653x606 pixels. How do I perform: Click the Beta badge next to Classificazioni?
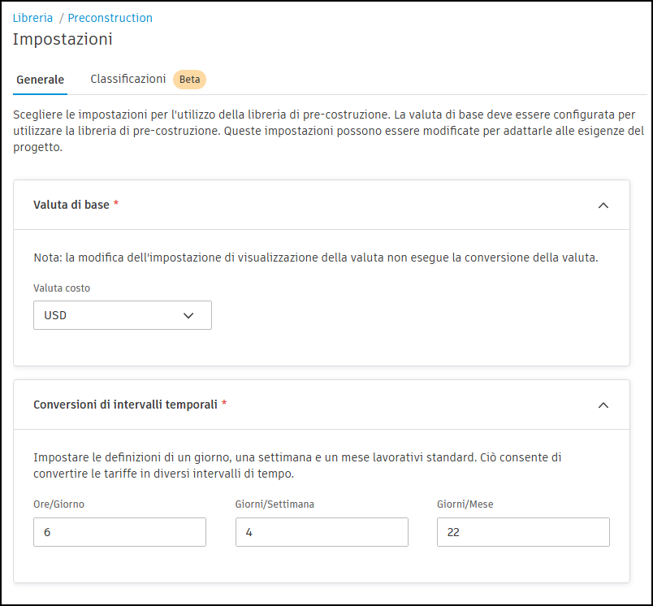(189, 79)
